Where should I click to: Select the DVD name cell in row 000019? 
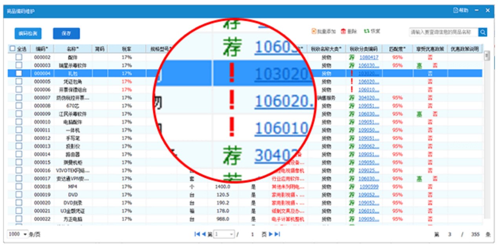coord(73,195)
